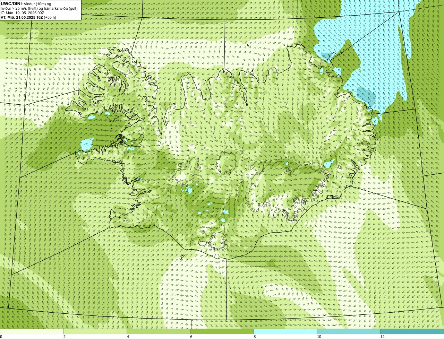Click the "4" color scale label
The width and height of the screenshot is (444, 339).
[128, 337]
